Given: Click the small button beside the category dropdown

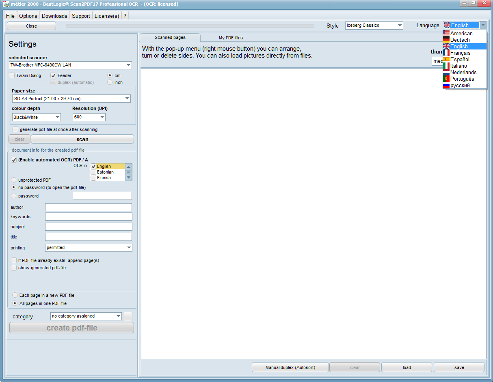Looking at the screenshot, I should coord(128,316).
